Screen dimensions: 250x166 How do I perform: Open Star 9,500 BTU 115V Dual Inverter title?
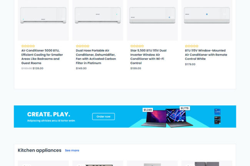click(x=148, y=57)
